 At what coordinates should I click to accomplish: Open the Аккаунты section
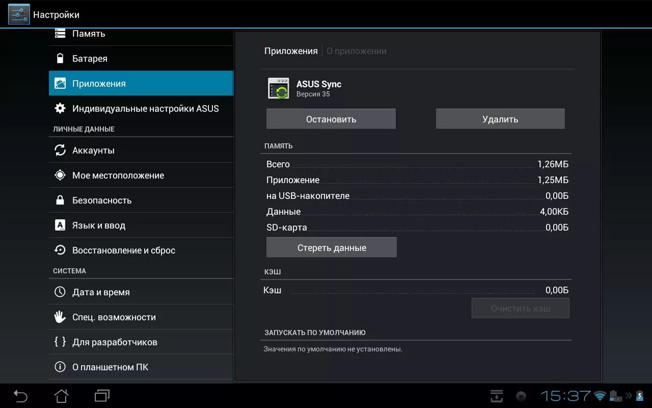tap(141, 150)
